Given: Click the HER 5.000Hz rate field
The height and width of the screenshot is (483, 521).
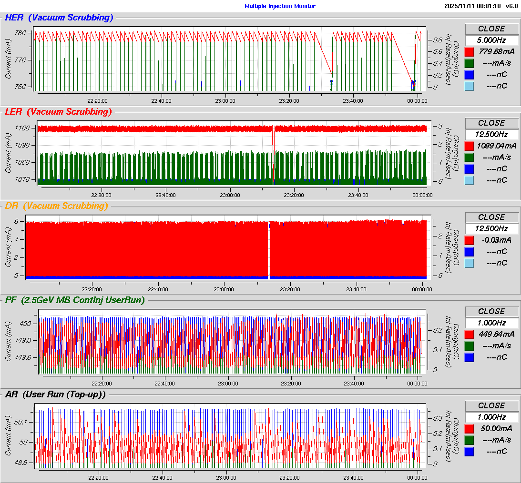Looking at the screenshot, I should point(491,40).
